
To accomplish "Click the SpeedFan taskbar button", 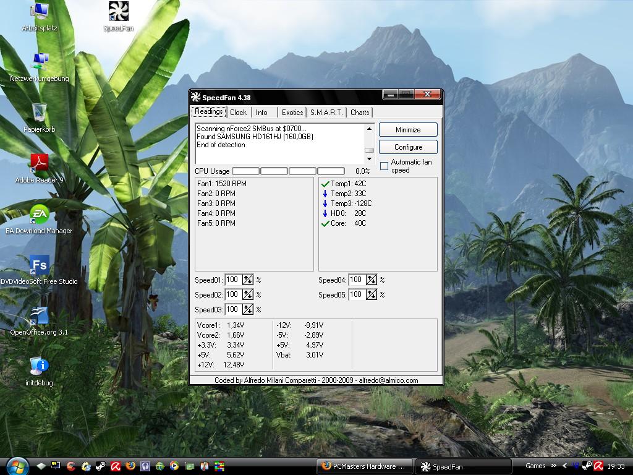I will point(464,466).
